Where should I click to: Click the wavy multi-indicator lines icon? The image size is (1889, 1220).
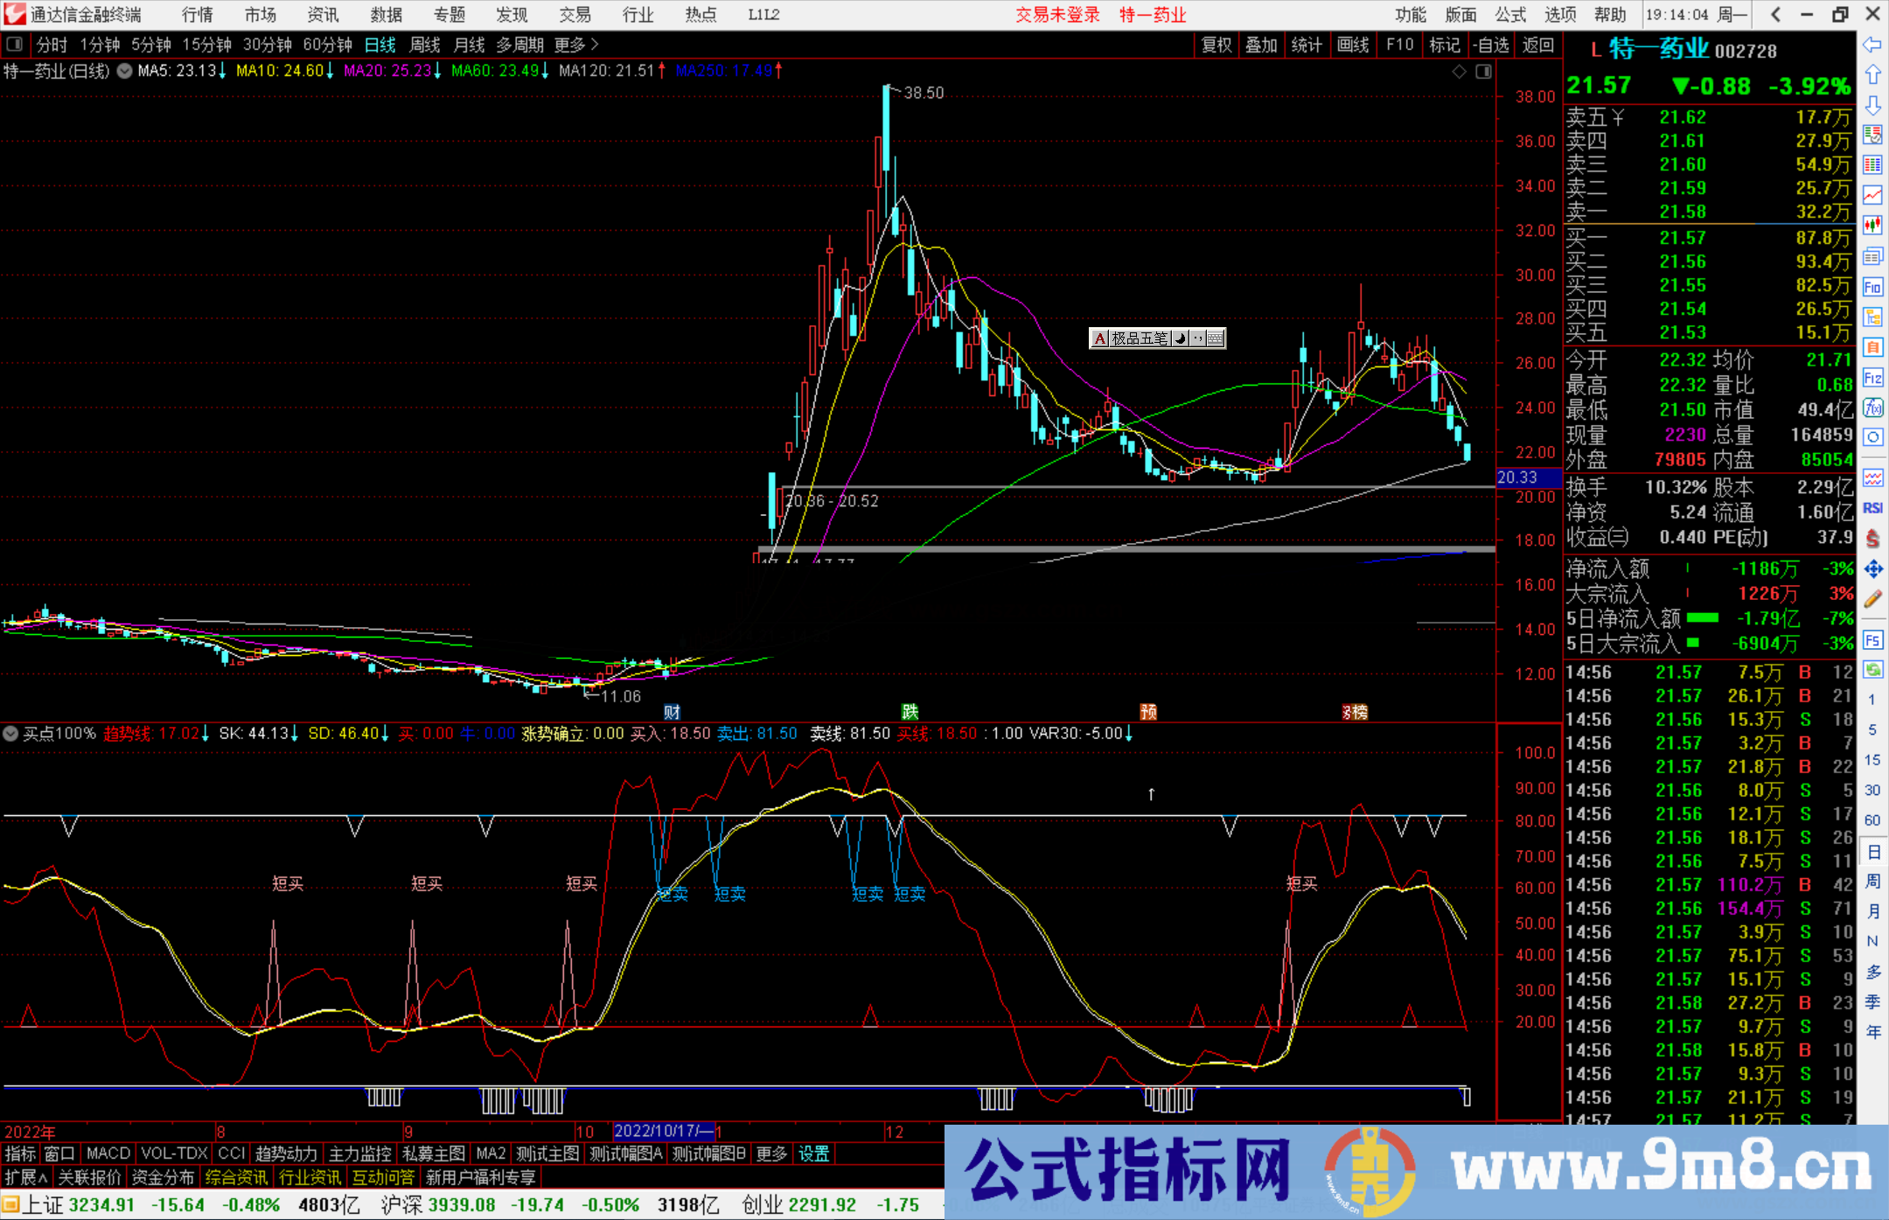click(x=1872, y=478)
